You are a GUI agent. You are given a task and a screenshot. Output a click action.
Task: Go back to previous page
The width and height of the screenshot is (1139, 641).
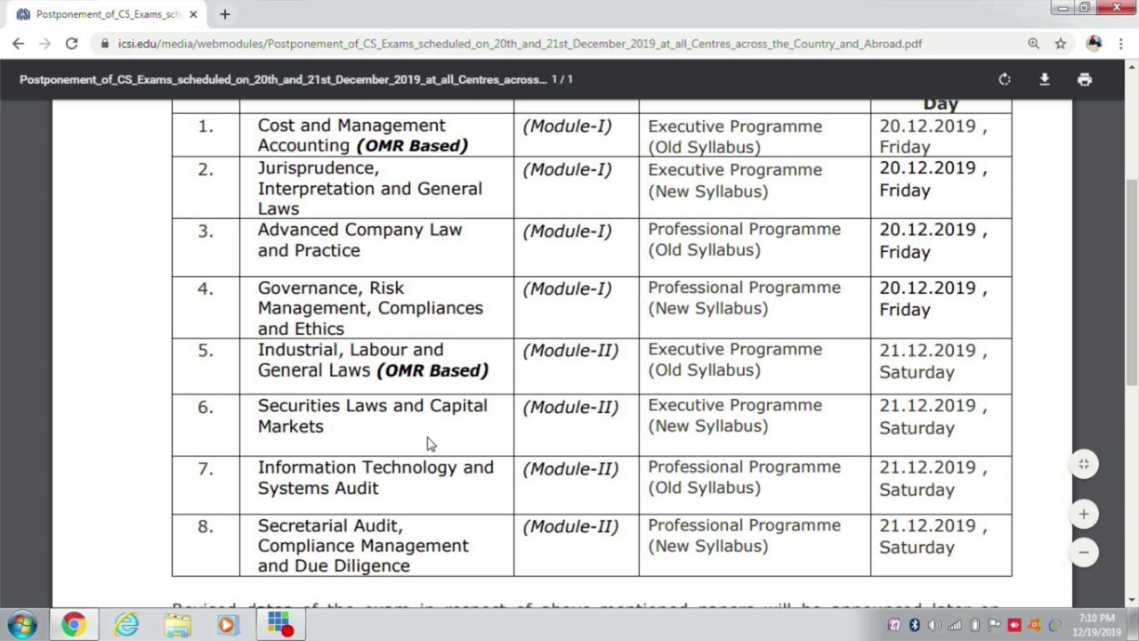19,43
